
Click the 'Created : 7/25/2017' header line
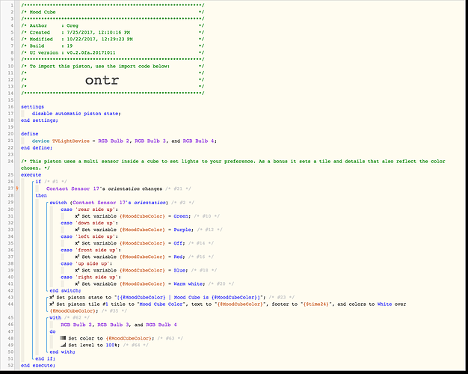pos(80,32)
